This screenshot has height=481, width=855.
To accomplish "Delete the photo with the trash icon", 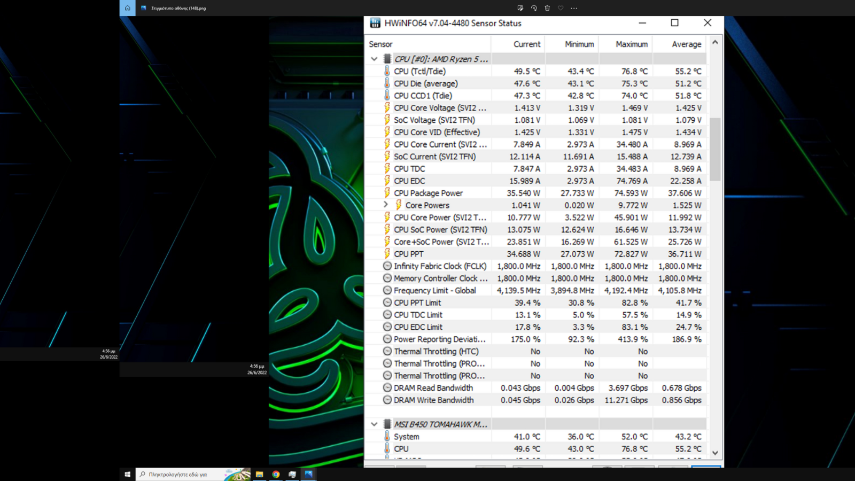I will pos(547,8).
